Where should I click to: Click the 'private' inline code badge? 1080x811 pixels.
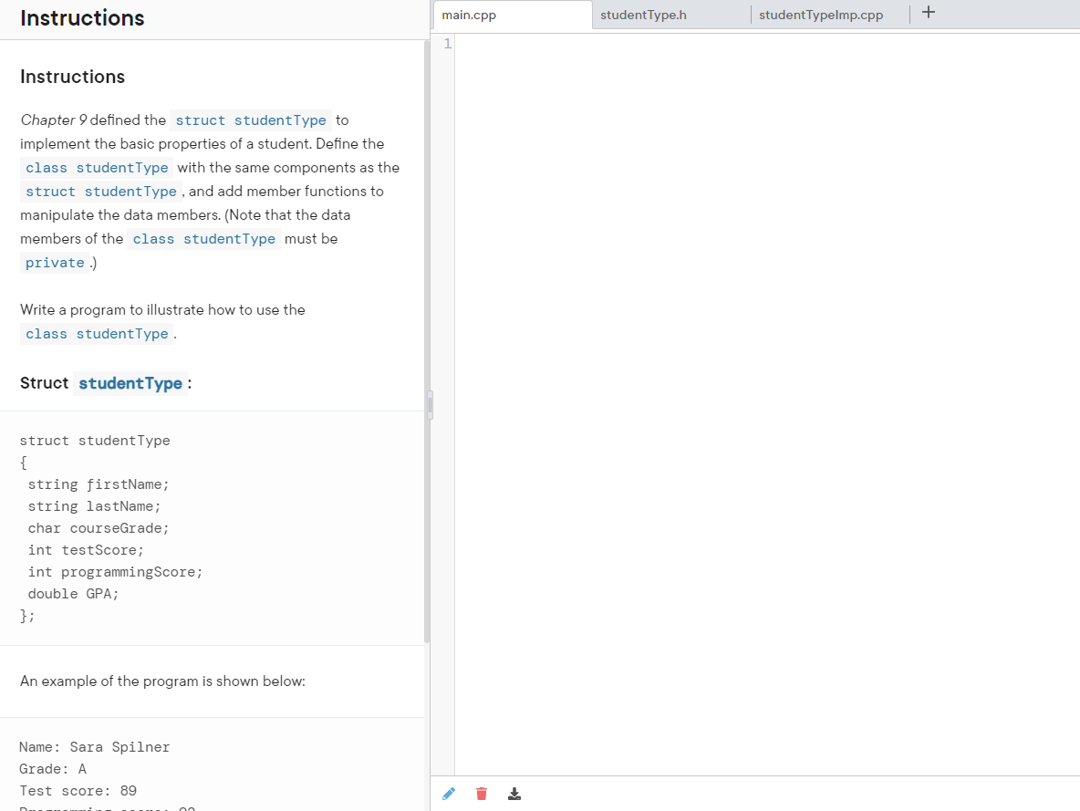[55, 263]
